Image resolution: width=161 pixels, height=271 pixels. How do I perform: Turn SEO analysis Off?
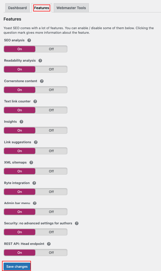point(51,49)
